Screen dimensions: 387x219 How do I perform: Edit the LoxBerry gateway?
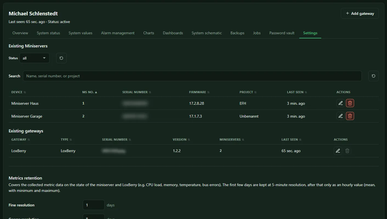pyautogui.click(x=338, y=151)
